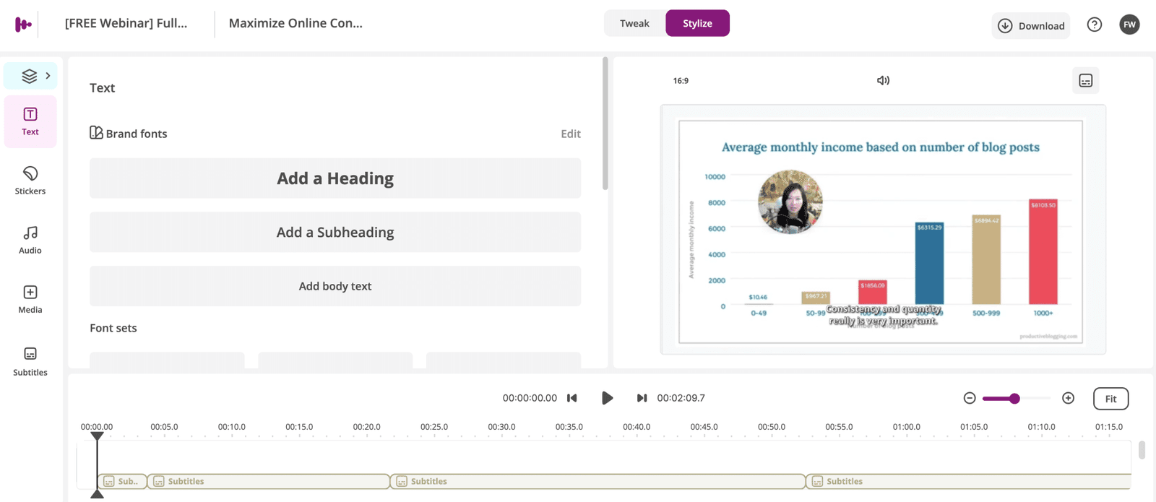The width and height of the screenshot is (1156, 502).
Task: Click the timeline vertical scrollbar
Action: pos(1142,450)
